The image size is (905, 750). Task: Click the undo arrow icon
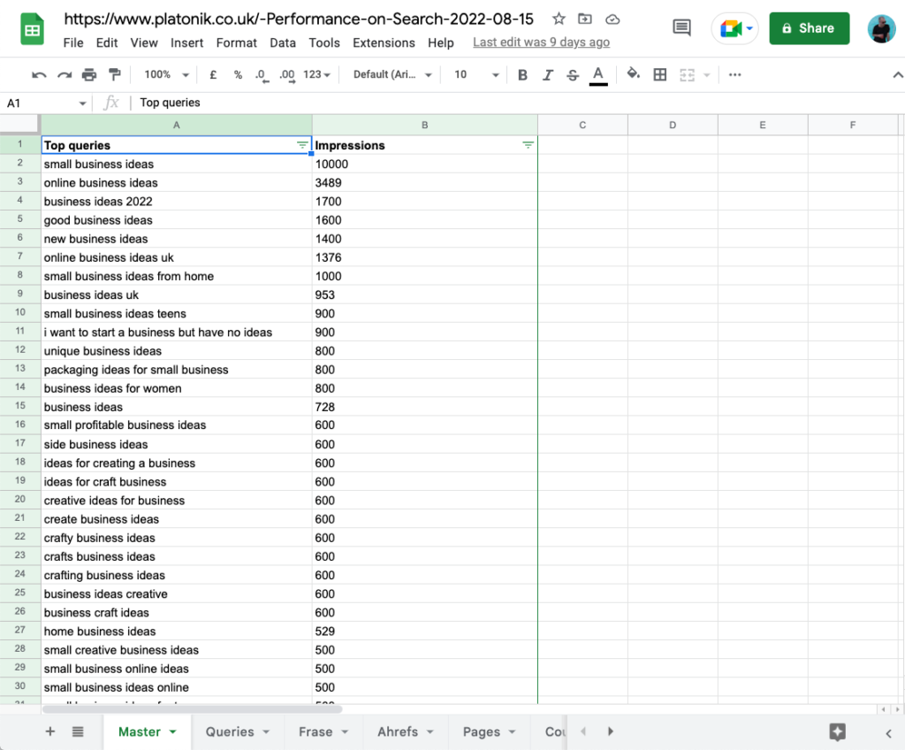coord(39,75)
